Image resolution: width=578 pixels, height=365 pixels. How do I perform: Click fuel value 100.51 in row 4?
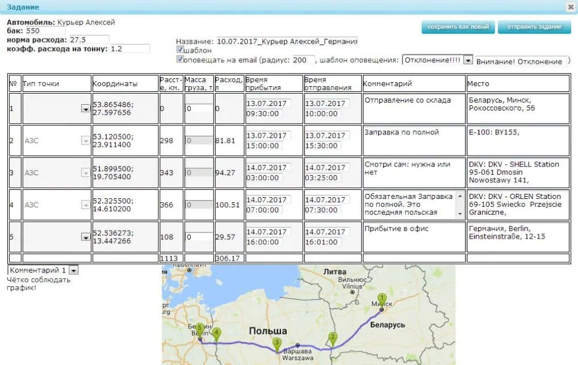(228, 205)
